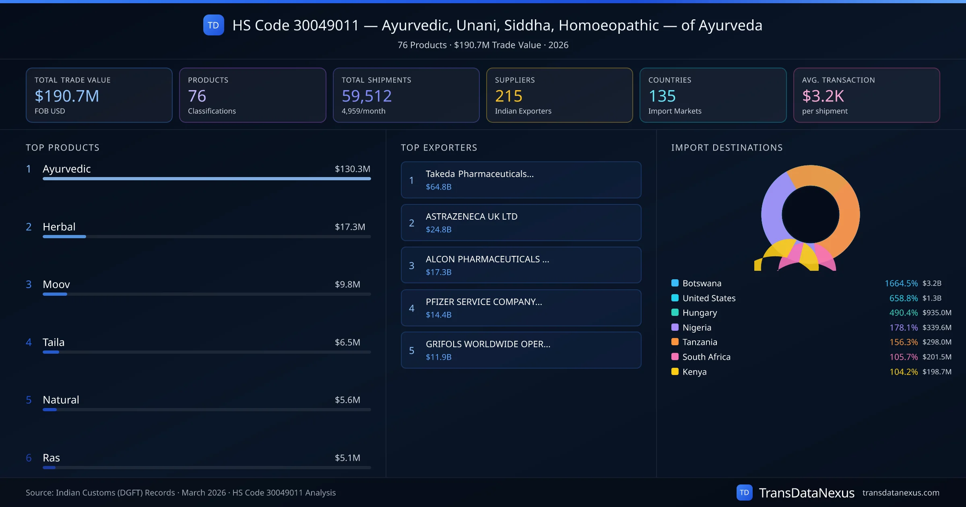Click the TransDataNexus footer logo icon

pos(744,493)
